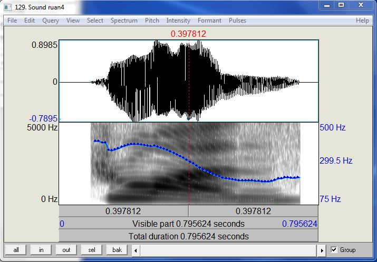Open the Pitch menu
The width and height of the screenshot is (377, 262).
click(152, 21)
